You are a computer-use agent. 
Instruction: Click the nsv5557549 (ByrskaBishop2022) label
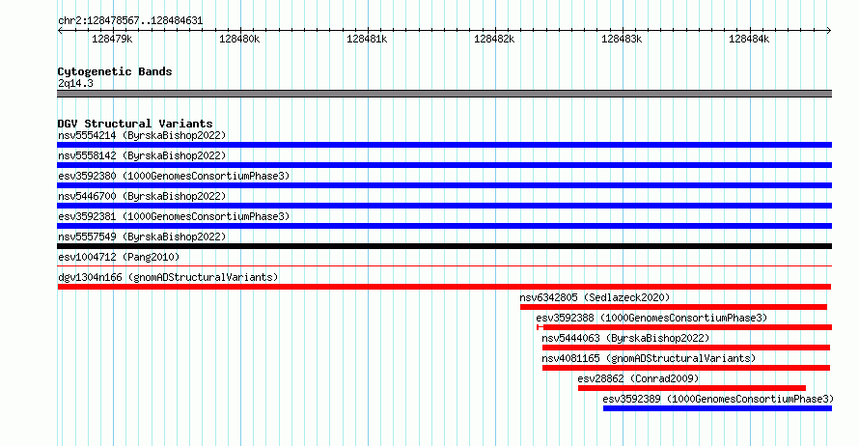point(142,237)
